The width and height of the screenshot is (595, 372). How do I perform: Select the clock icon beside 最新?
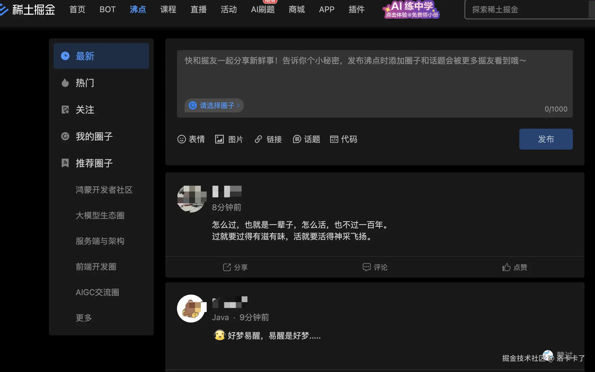click(65, 56)
